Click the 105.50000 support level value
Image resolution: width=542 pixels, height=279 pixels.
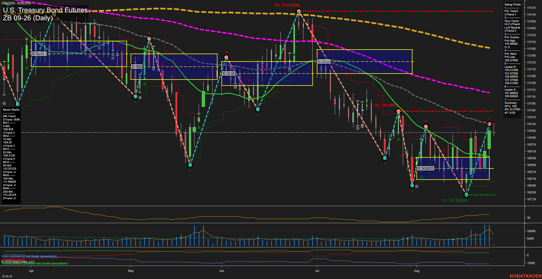[511, 96]
